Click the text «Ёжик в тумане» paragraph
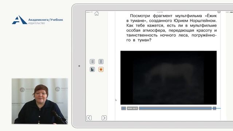This screenshot has height=131, width=233. tap(171, 28)
